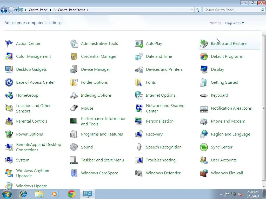266x199 pixels.
Task: Open the Speech Recognition microphone icon
Action: (x=139, y=147)
